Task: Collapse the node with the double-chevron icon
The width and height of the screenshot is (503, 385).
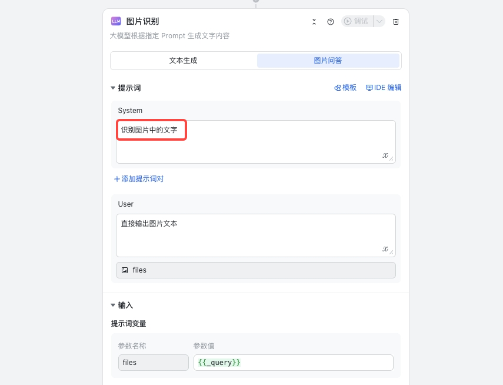Action: (x=314, y=22)
